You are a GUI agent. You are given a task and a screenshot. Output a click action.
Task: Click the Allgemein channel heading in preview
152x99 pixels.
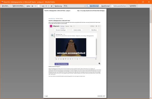pos(56,26)
